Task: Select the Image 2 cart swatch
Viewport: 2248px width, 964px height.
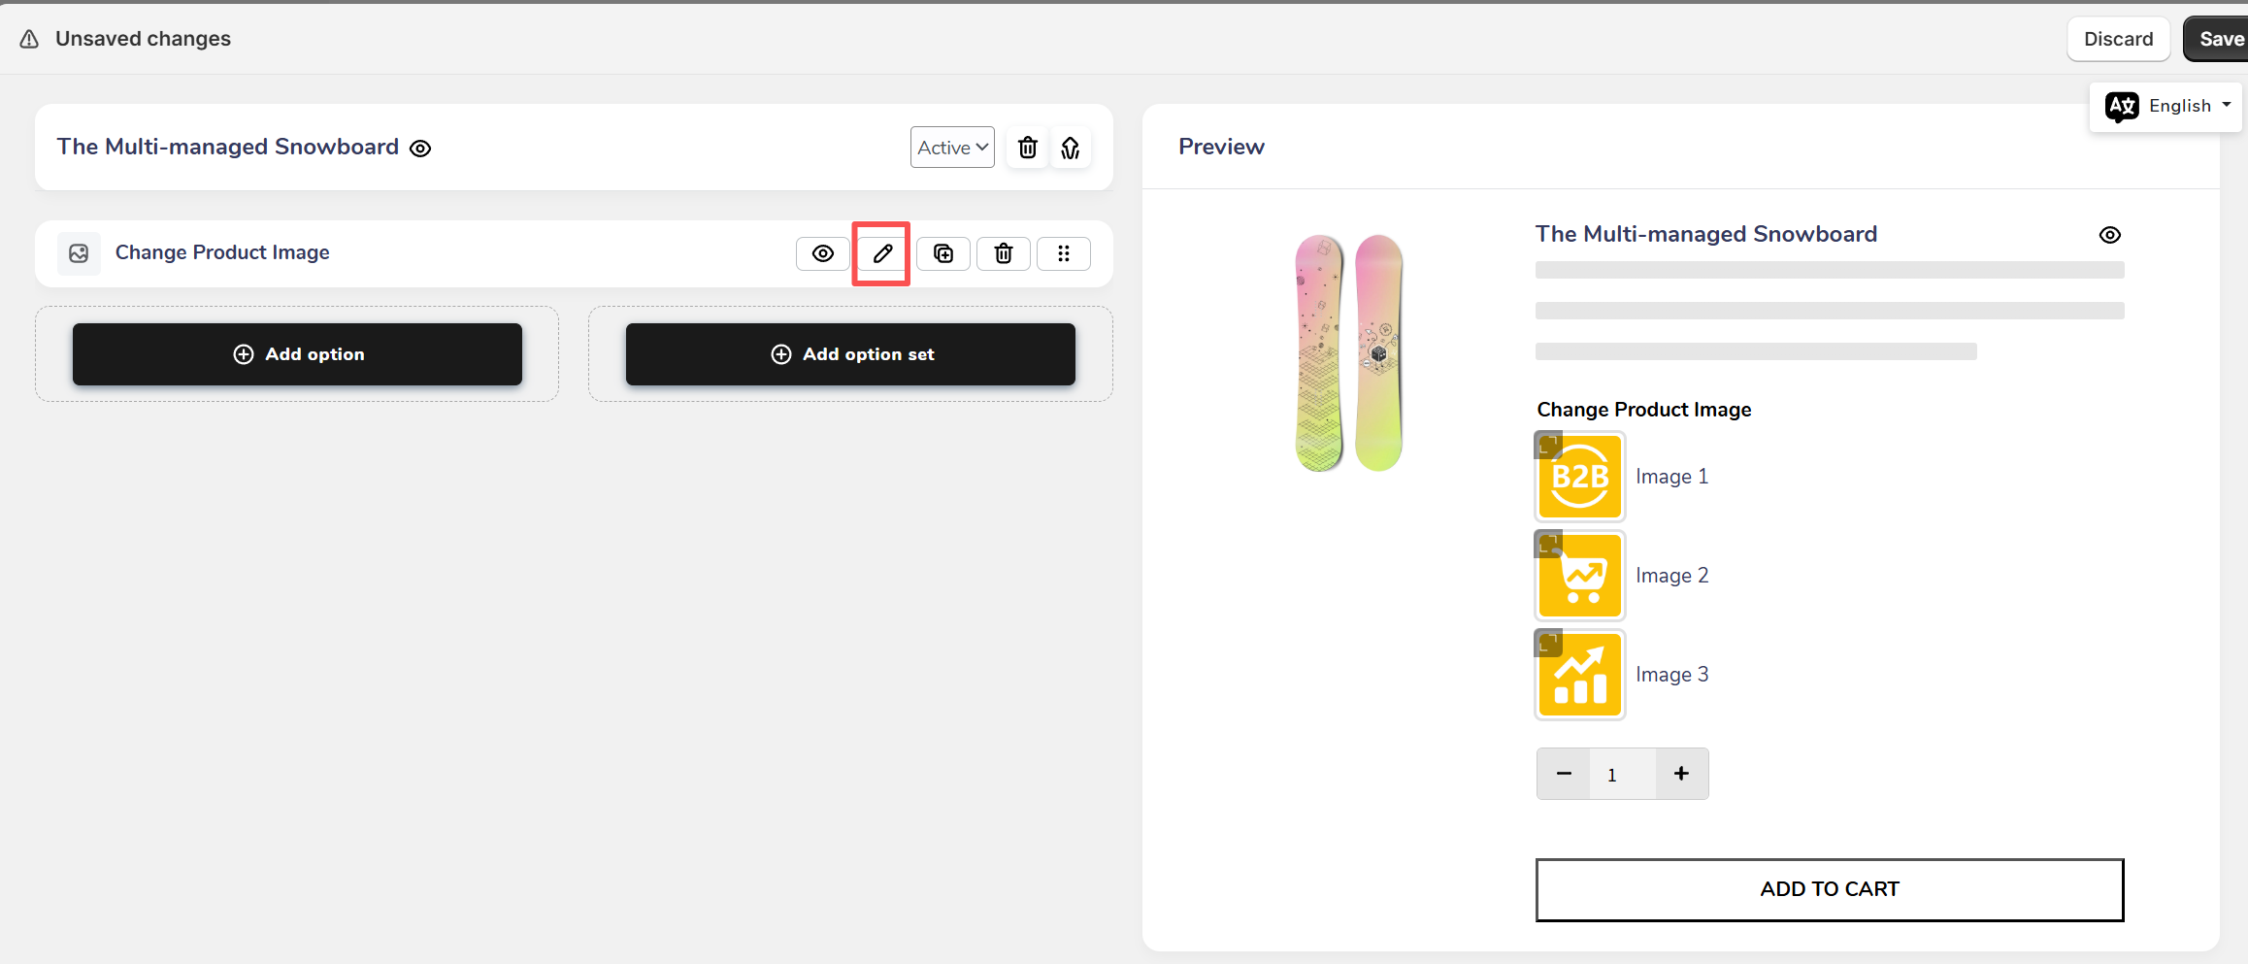Action: click(1579, 576)
